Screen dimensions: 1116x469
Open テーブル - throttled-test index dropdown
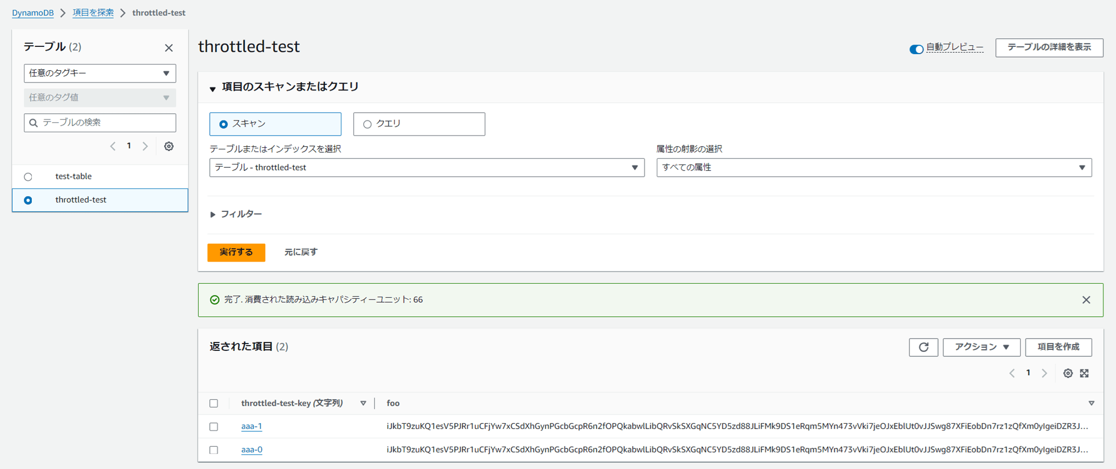[427, 167]
